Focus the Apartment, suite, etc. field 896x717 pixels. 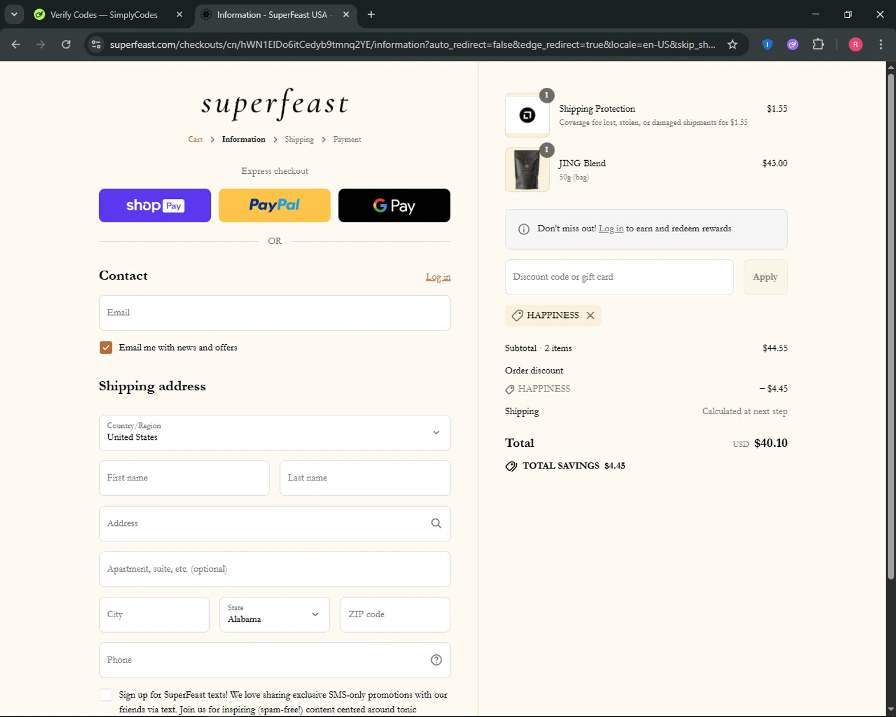pyautogui.click(x=275, y=569)
